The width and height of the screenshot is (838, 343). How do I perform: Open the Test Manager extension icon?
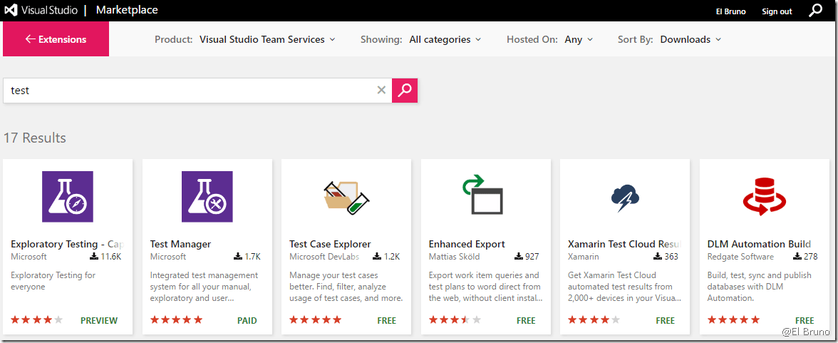tap(207, 197)
